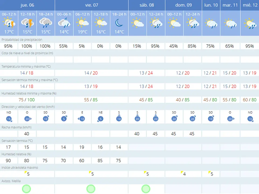Click the NO 10 wind icon for mié. 12

pyautogui.click(x=250, y=119)
